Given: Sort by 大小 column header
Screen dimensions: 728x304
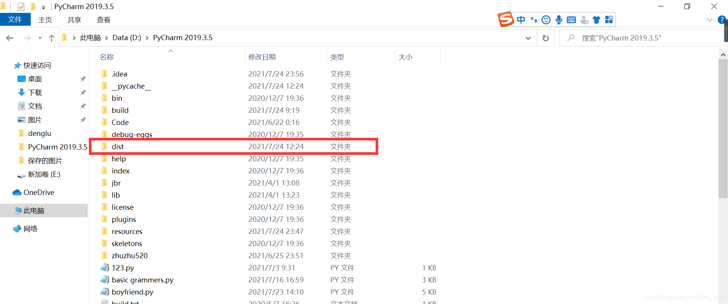Looking at the screenshot, I should [x=406, y=57].
